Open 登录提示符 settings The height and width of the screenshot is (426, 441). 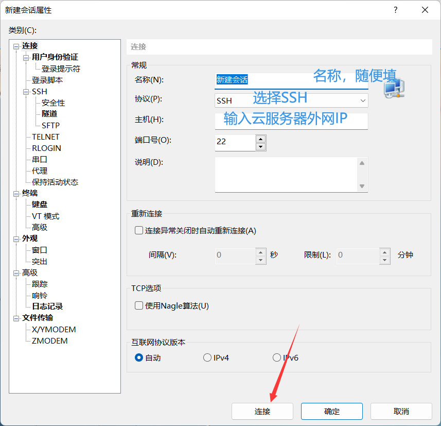[61, 69]
